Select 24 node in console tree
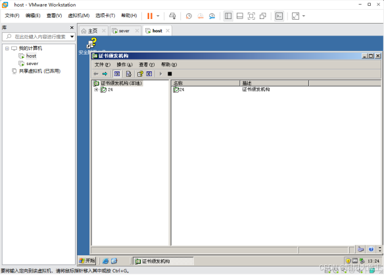The width and height of the screenshot is (384, 275). click(x=107, y=90)
